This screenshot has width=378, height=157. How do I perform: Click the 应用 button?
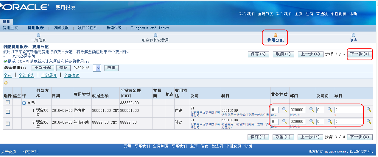click(x=111, y=68)
